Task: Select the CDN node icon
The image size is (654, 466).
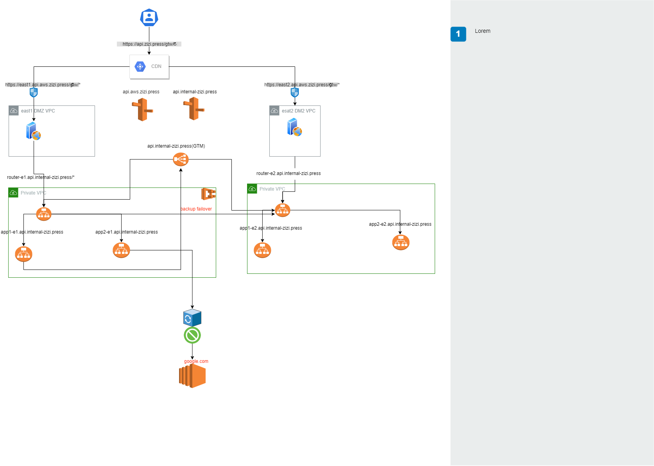Action: pos(140,66)
